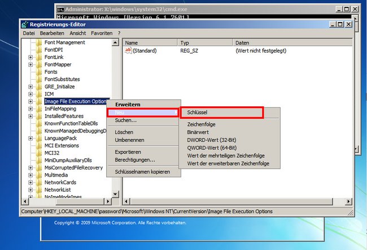Select QWORD-Wert (64-Bit)

[229, 148]
